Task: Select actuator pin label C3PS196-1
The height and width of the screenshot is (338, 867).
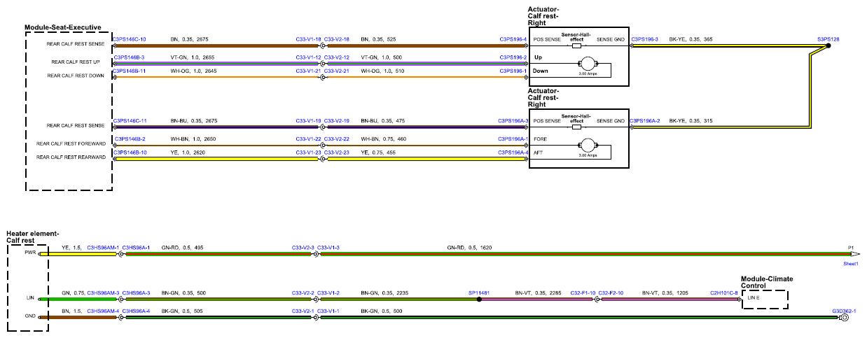Action: pos(513,71)
